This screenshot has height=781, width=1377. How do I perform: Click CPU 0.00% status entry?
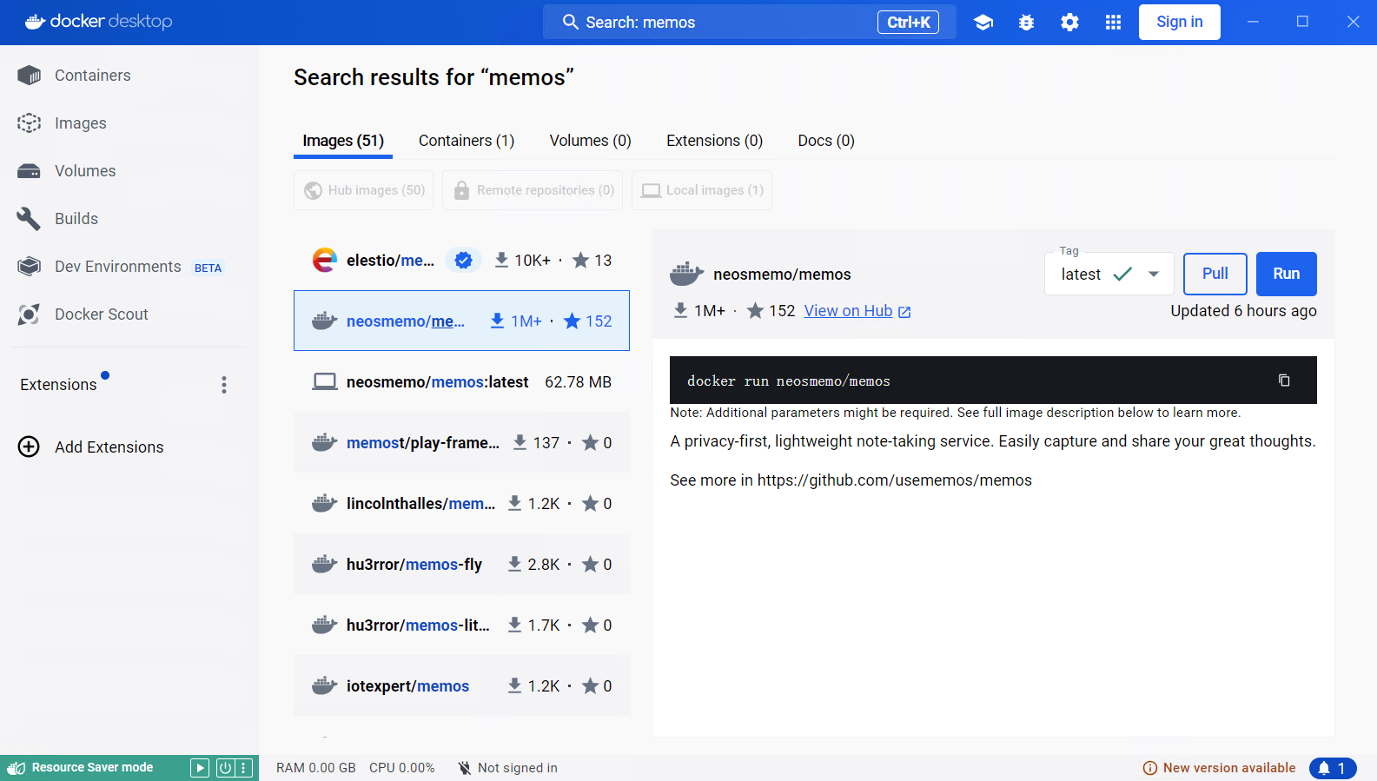(402, 768)
